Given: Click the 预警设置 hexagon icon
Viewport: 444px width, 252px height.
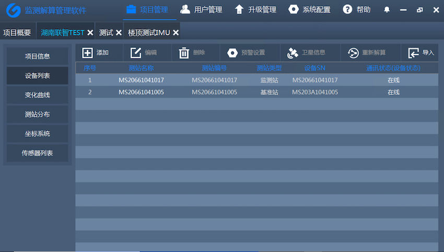Looking at the screenshot, I should pos(232,53).
